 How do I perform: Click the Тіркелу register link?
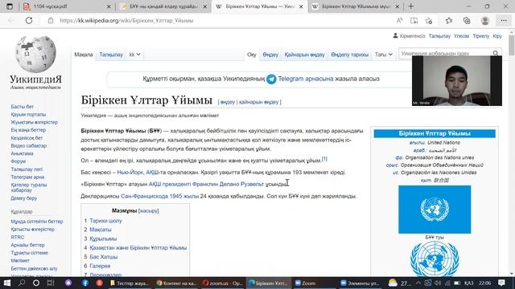[x=481, y=36]
